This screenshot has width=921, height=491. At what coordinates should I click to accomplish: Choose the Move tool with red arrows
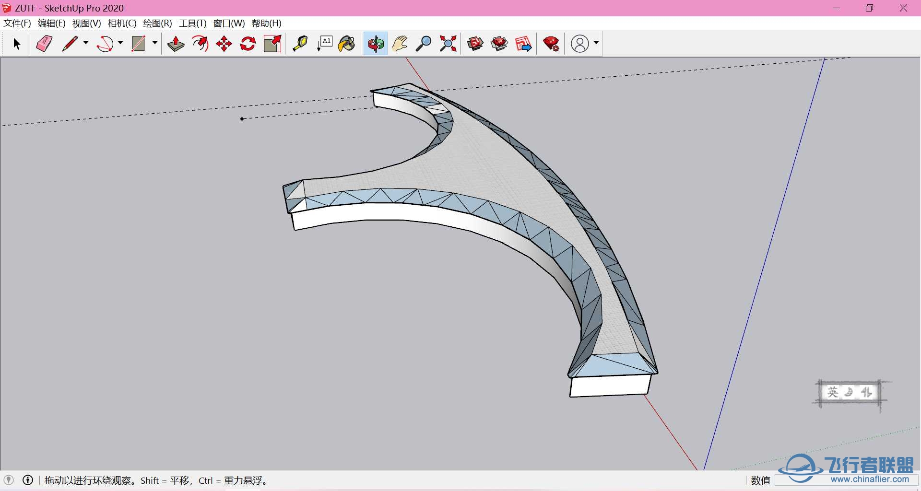click(x=224, y=44)
